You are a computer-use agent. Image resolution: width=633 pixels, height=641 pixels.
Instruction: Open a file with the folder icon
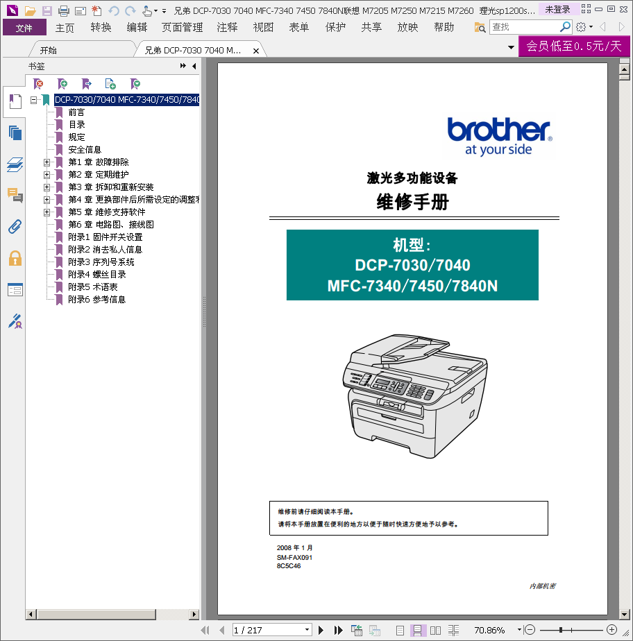click(30, 10)
